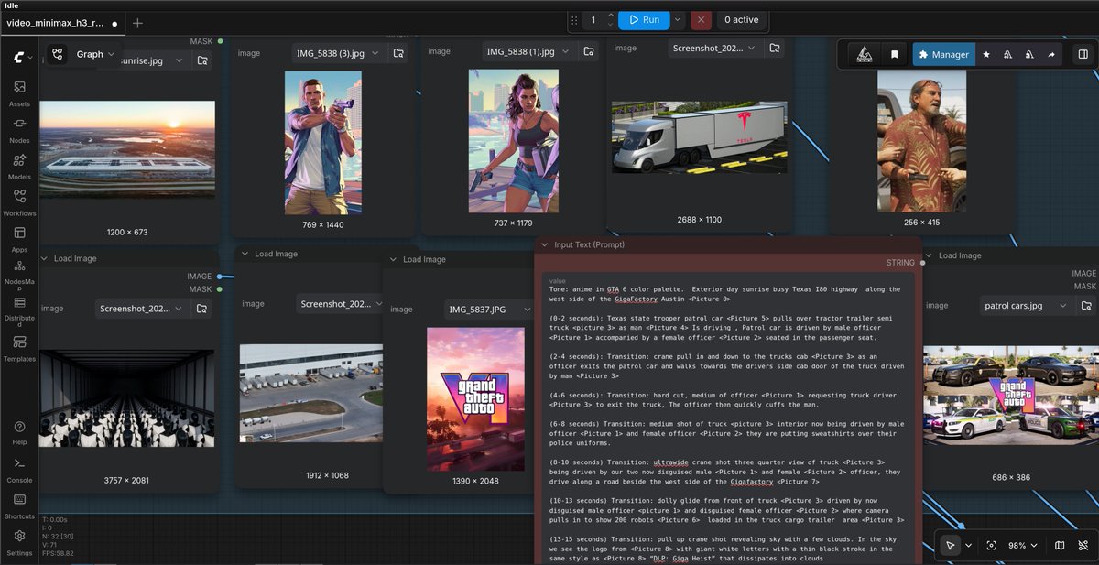This screenshot has height=565, width=1099.
Task: Open the IMG_5838 (3).jpg image dropdown
Action: pyautogui.click(x=340, y=53)
